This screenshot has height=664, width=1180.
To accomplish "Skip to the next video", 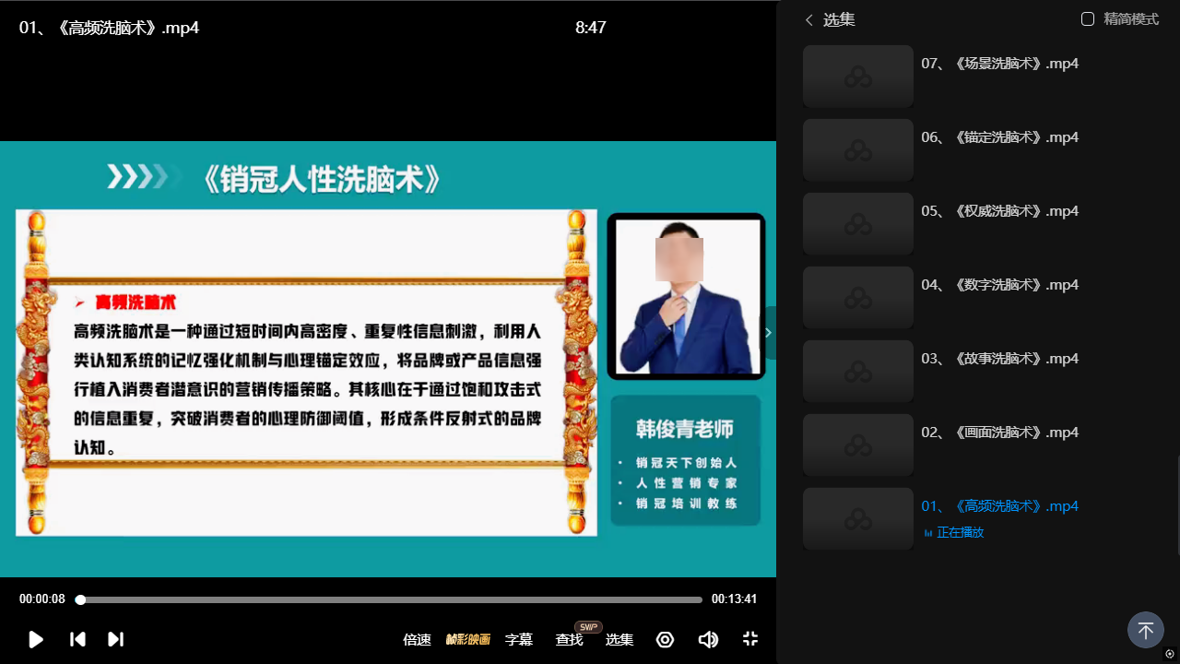I will click(115, 639).
